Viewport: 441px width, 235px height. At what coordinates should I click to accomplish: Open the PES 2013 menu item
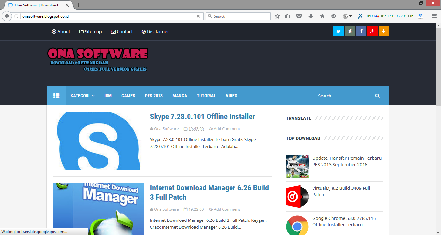pyautogui.click(x=154, y=96)
